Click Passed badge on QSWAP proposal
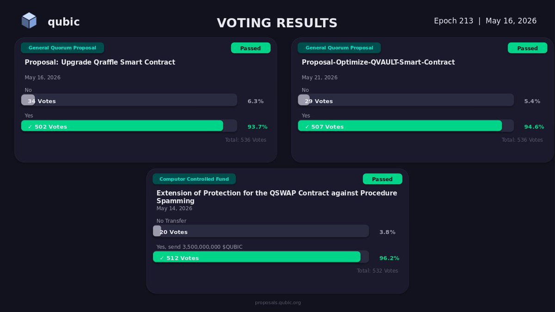This screenshot has width=555, height=312. click(x=382, y=179)
